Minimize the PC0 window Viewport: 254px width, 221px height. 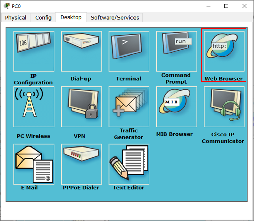pyautogui.click(x=208, y=6)
